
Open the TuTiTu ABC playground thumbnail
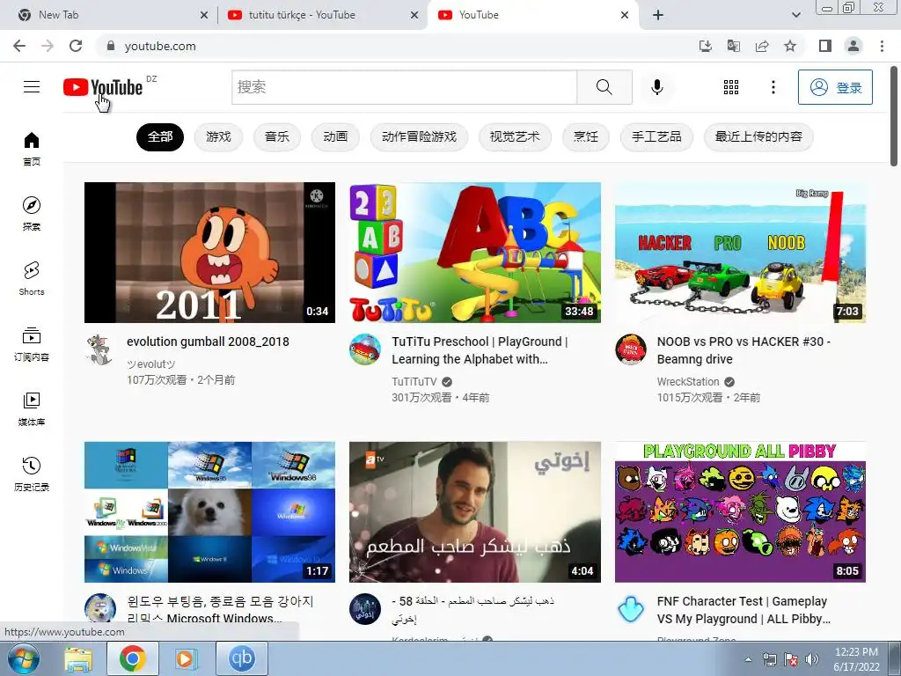tap(474, 253)
